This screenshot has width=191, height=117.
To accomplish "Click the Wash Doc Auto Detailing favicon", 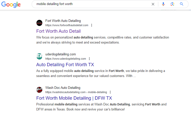I will (39, 90).
